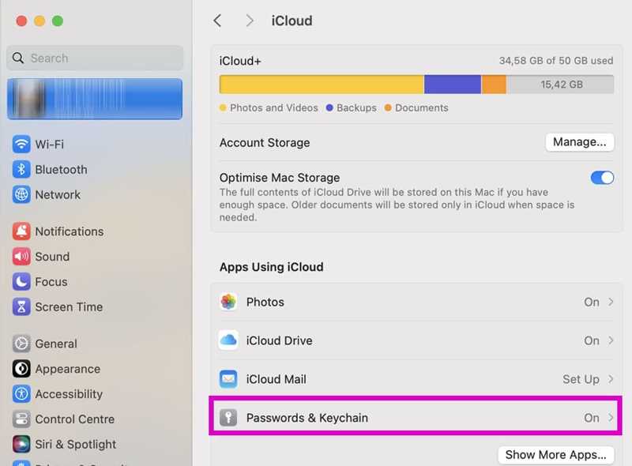Click the iCloud Drive cloud icon
632x466 pixels.
pos(228,340)
